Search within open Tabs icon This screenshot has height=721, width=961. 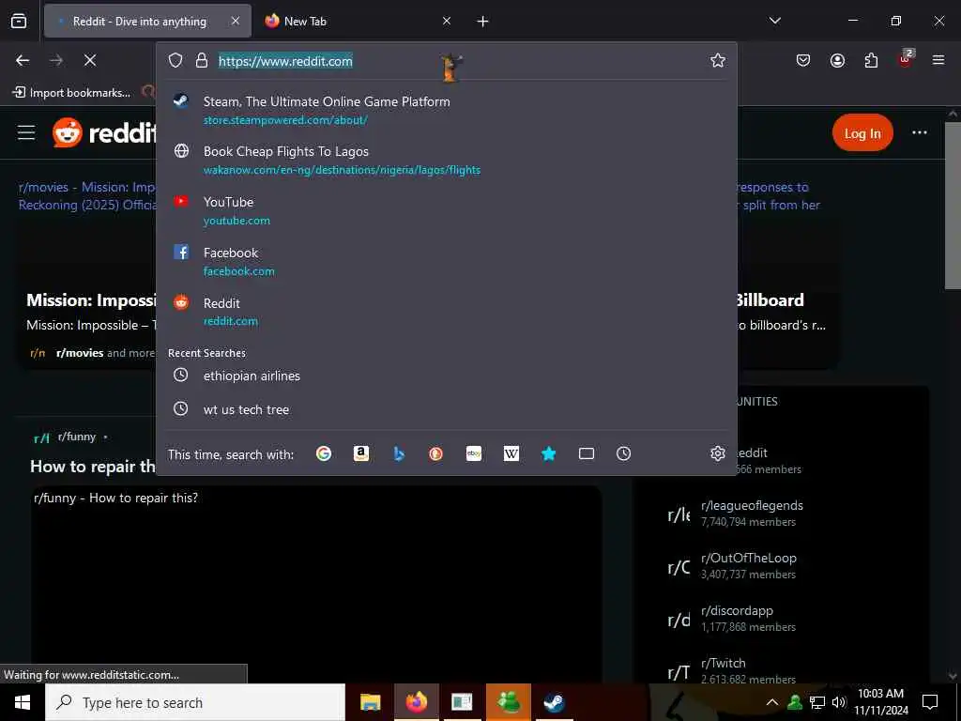tap(587, 453)
